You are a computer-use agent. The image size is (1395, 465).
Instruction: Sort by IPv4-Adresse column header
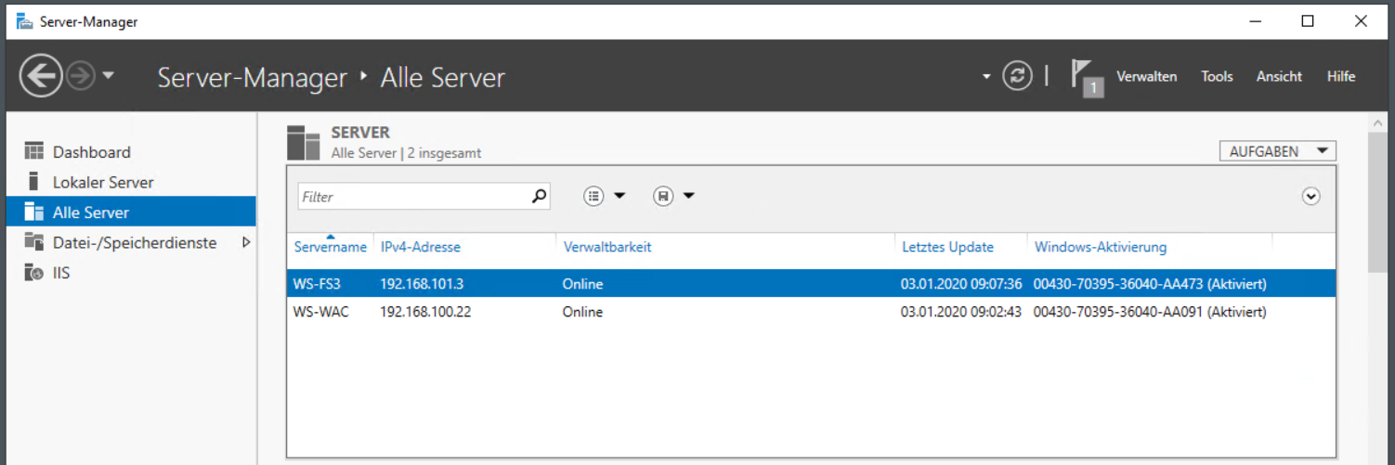click(x=420, y=247)
